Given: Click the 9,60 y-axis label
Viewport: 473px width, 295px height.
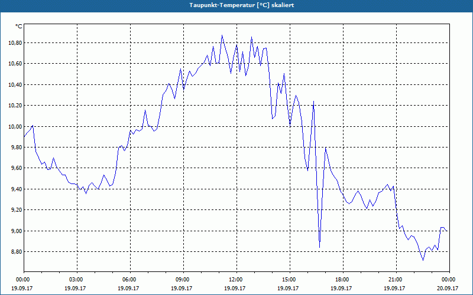Looking at the screenshot, I should click(17, 168).
